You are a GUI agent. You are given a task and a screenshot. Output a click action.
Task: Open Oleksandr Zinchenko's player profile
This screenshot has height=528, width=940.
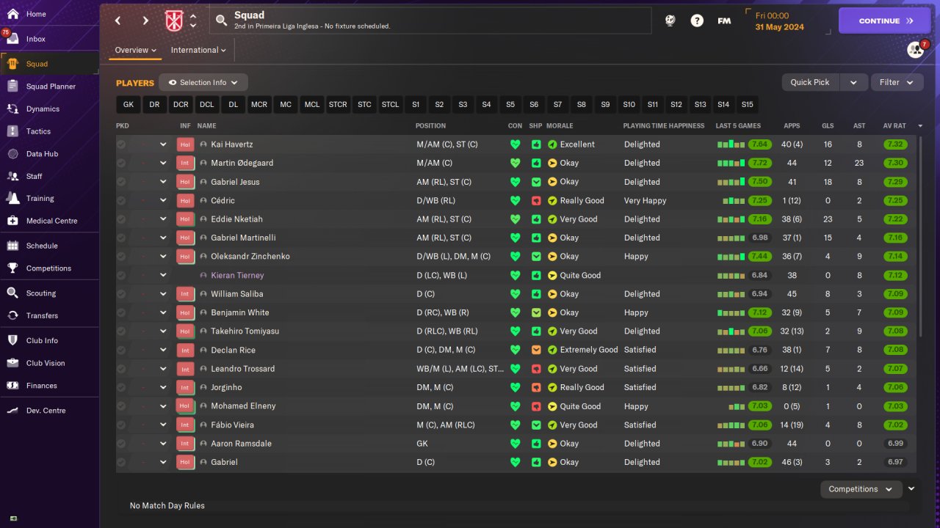[x=250, y=257]
